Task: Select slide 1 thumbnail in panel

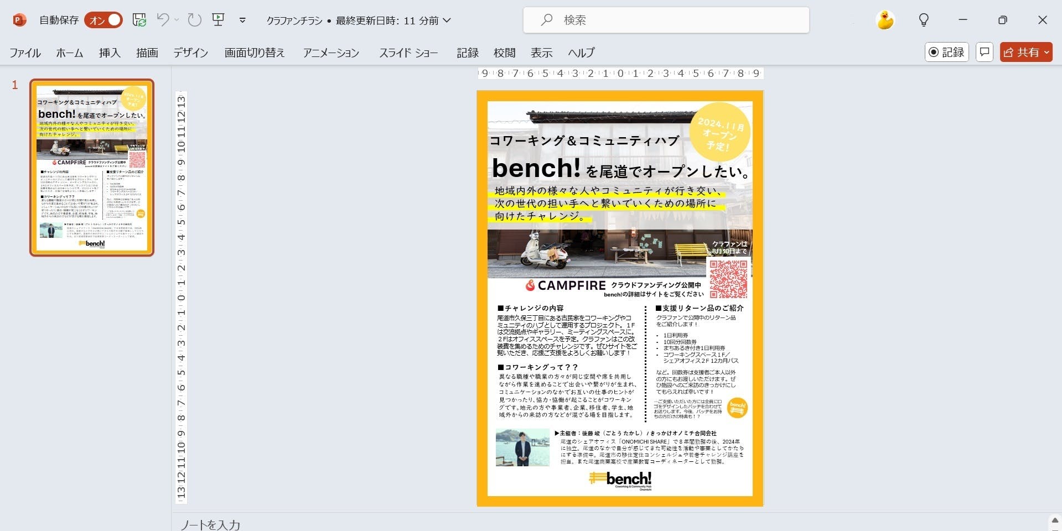Action: 92,168
